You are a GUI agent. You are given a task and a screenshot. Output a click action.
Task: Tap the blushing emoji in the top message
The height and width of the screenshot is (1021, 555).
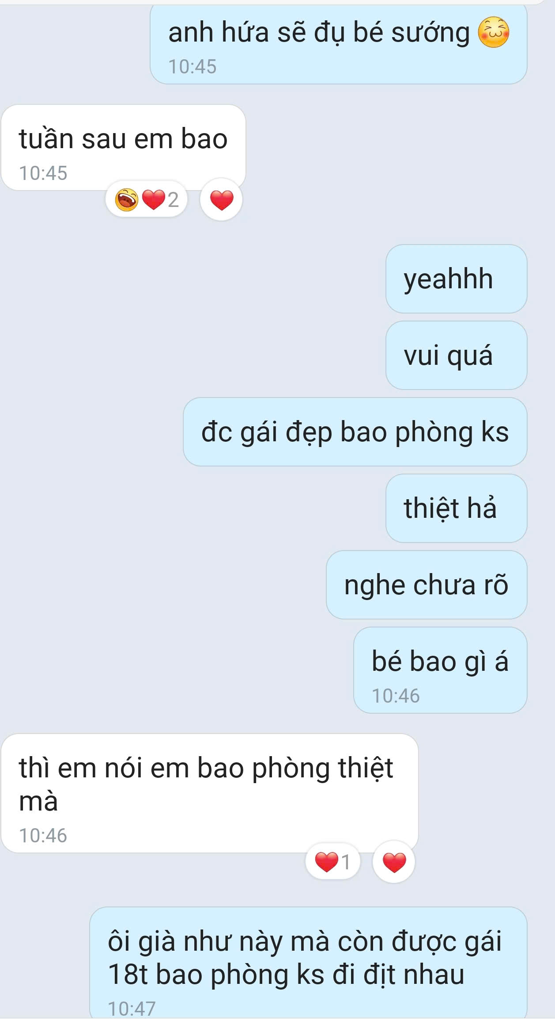pyautogui.click(x=494, y=32)
